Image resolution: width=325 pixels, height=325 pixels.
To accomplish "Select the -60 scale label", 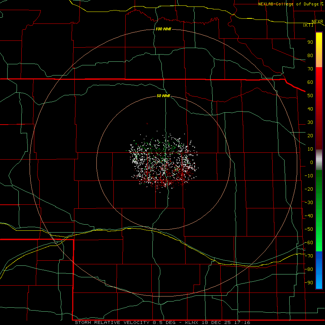I will [309, 243].
